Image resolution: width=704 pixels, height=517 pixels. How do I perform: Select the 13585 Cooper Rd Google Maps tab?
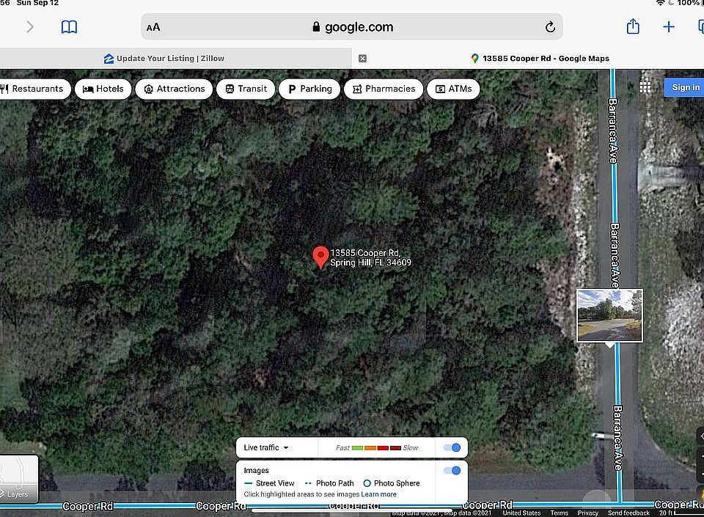click(x=540, y=59)
